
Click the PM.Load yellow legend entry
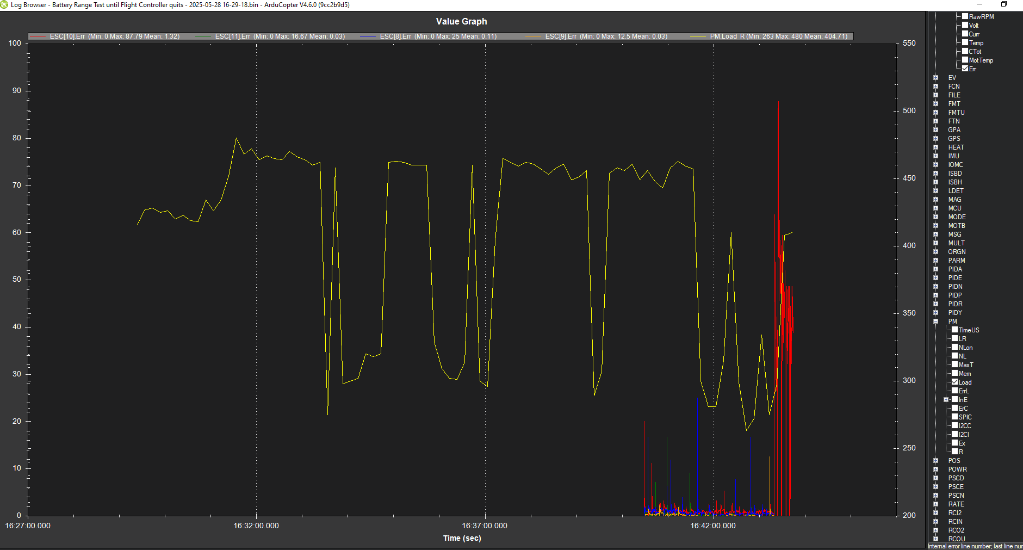click(x=768, y=36)
